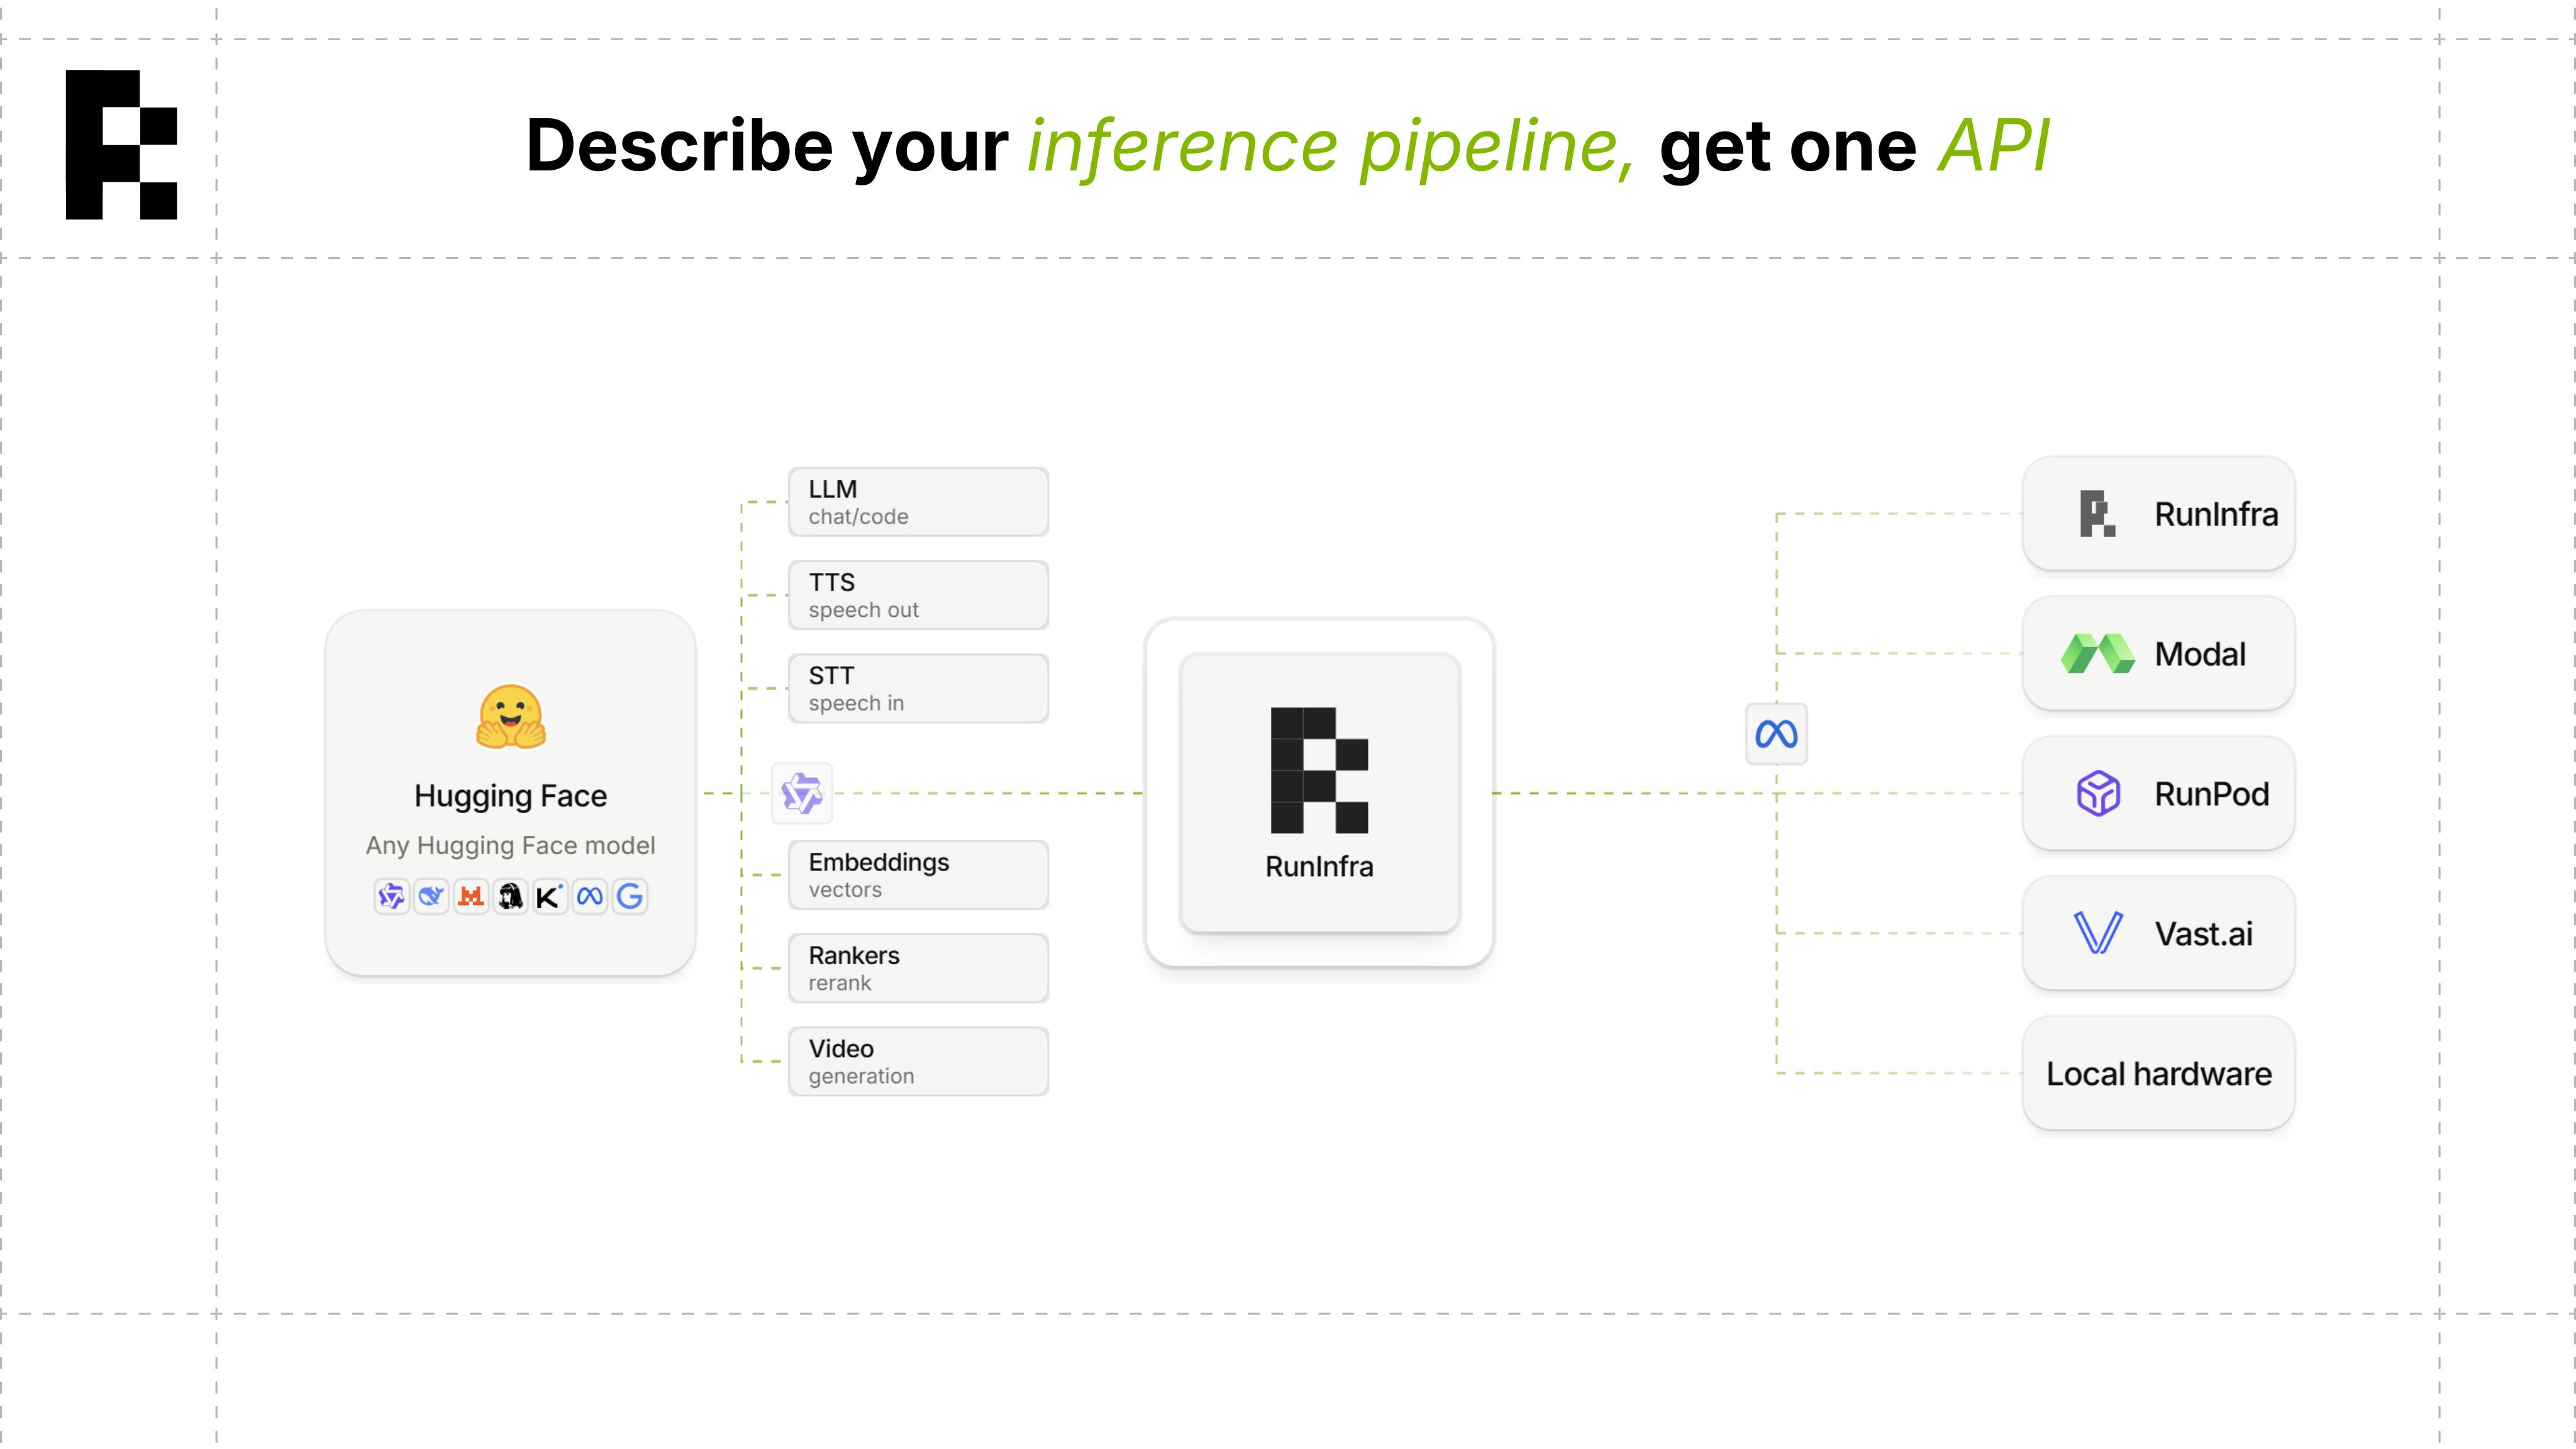Click the blue Vast.ai V logo
Screen dimensions: 2576x1449
[x=2098, y=933]
